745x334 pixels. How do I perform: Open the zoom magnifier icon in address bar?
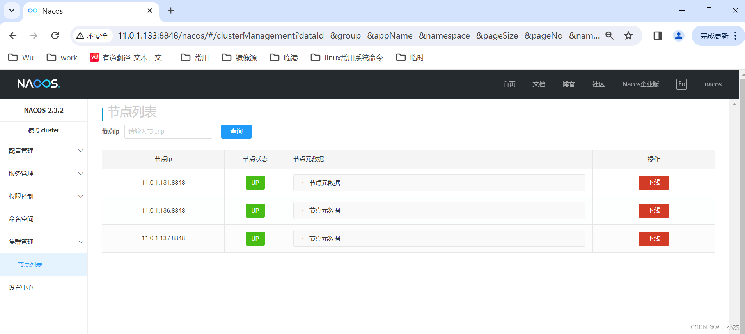tap(610, 36)
